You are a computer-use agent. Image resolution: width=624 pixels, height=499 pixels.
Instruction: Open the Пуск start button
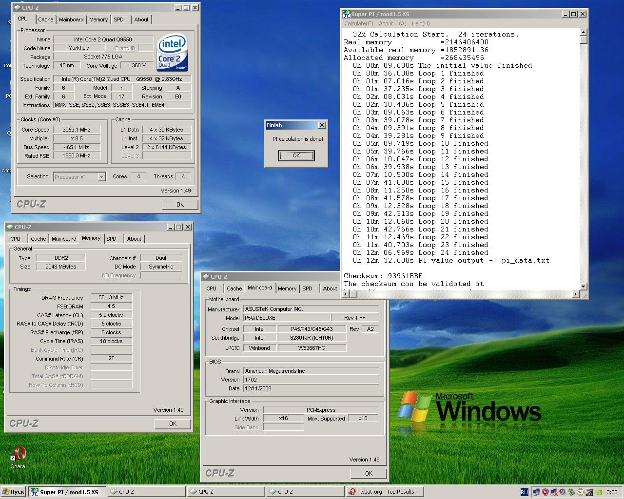(x=13, y=492)
